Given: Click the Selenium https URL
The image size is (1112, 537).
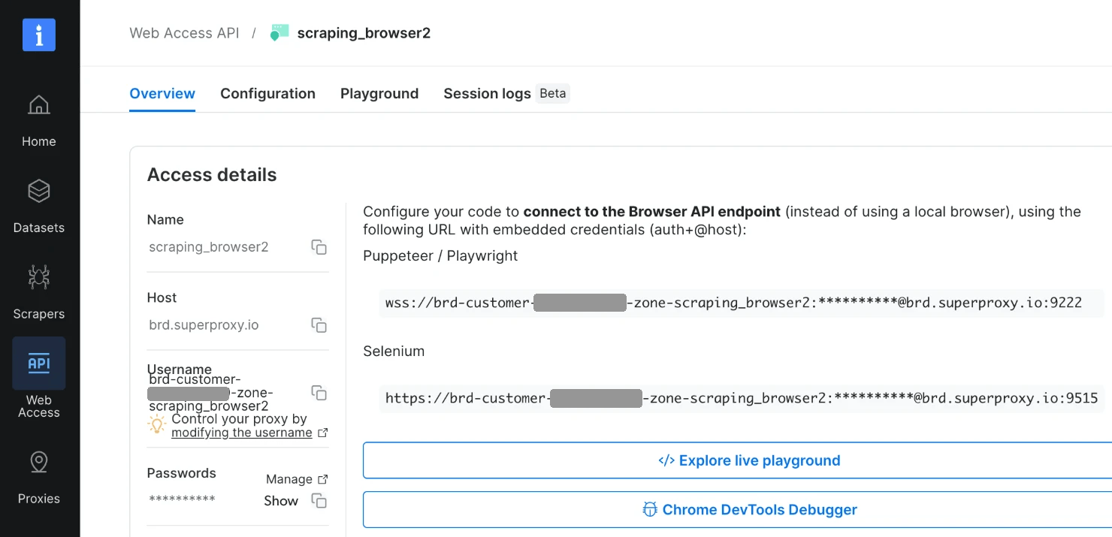Looking at the screenshot, I should pos(742,398).
